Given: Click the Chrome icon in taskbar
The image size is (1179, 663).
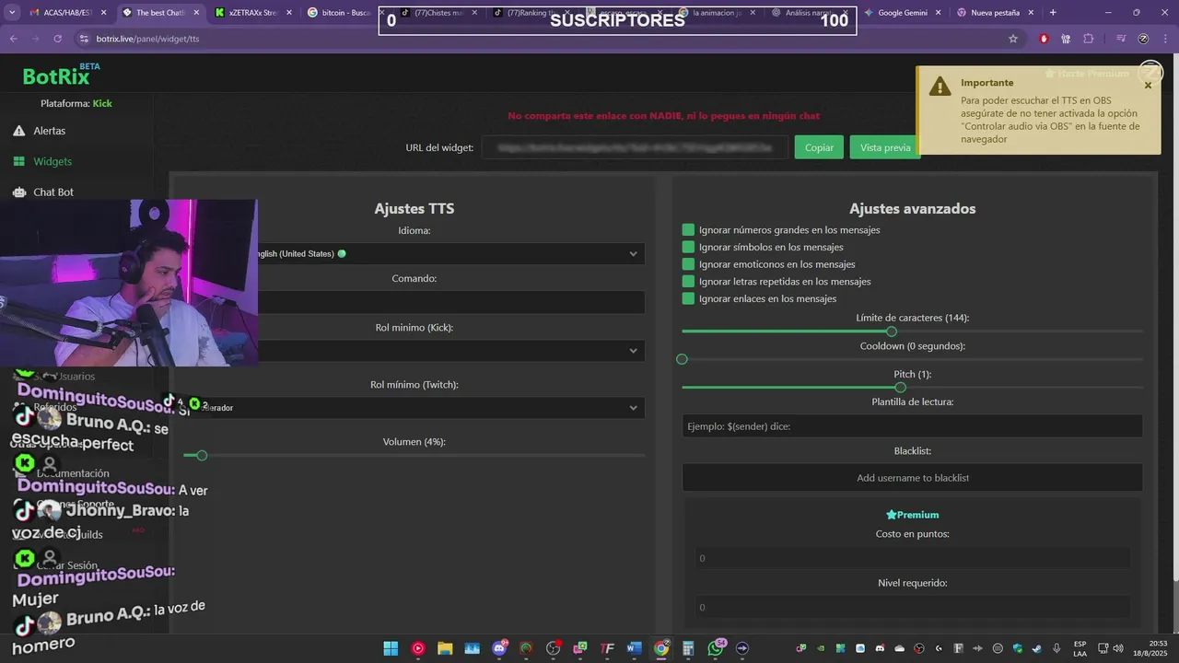Looking at the screenshot, I should coord(661,648).
